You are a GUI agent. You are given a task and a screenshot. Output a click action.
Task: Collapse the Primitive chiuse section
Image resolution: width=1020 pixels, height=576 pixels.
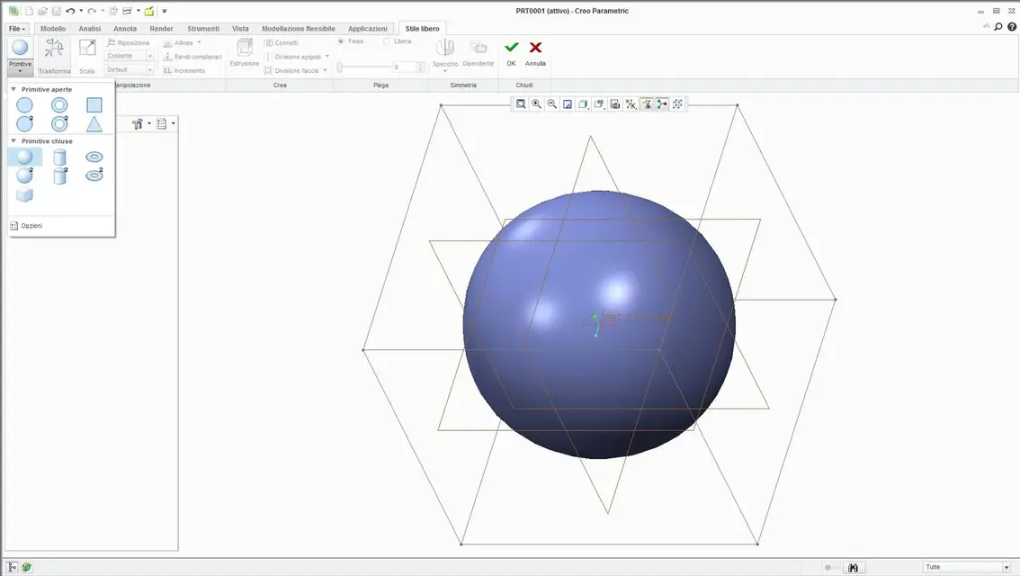pos(13,140)
